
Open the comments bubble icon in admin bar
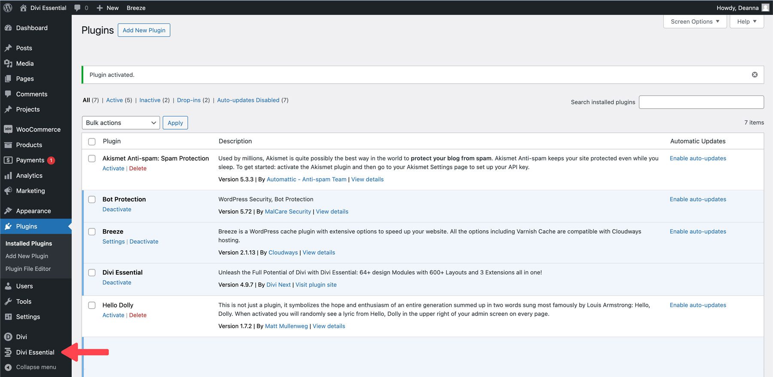click(x=78, y=8)
